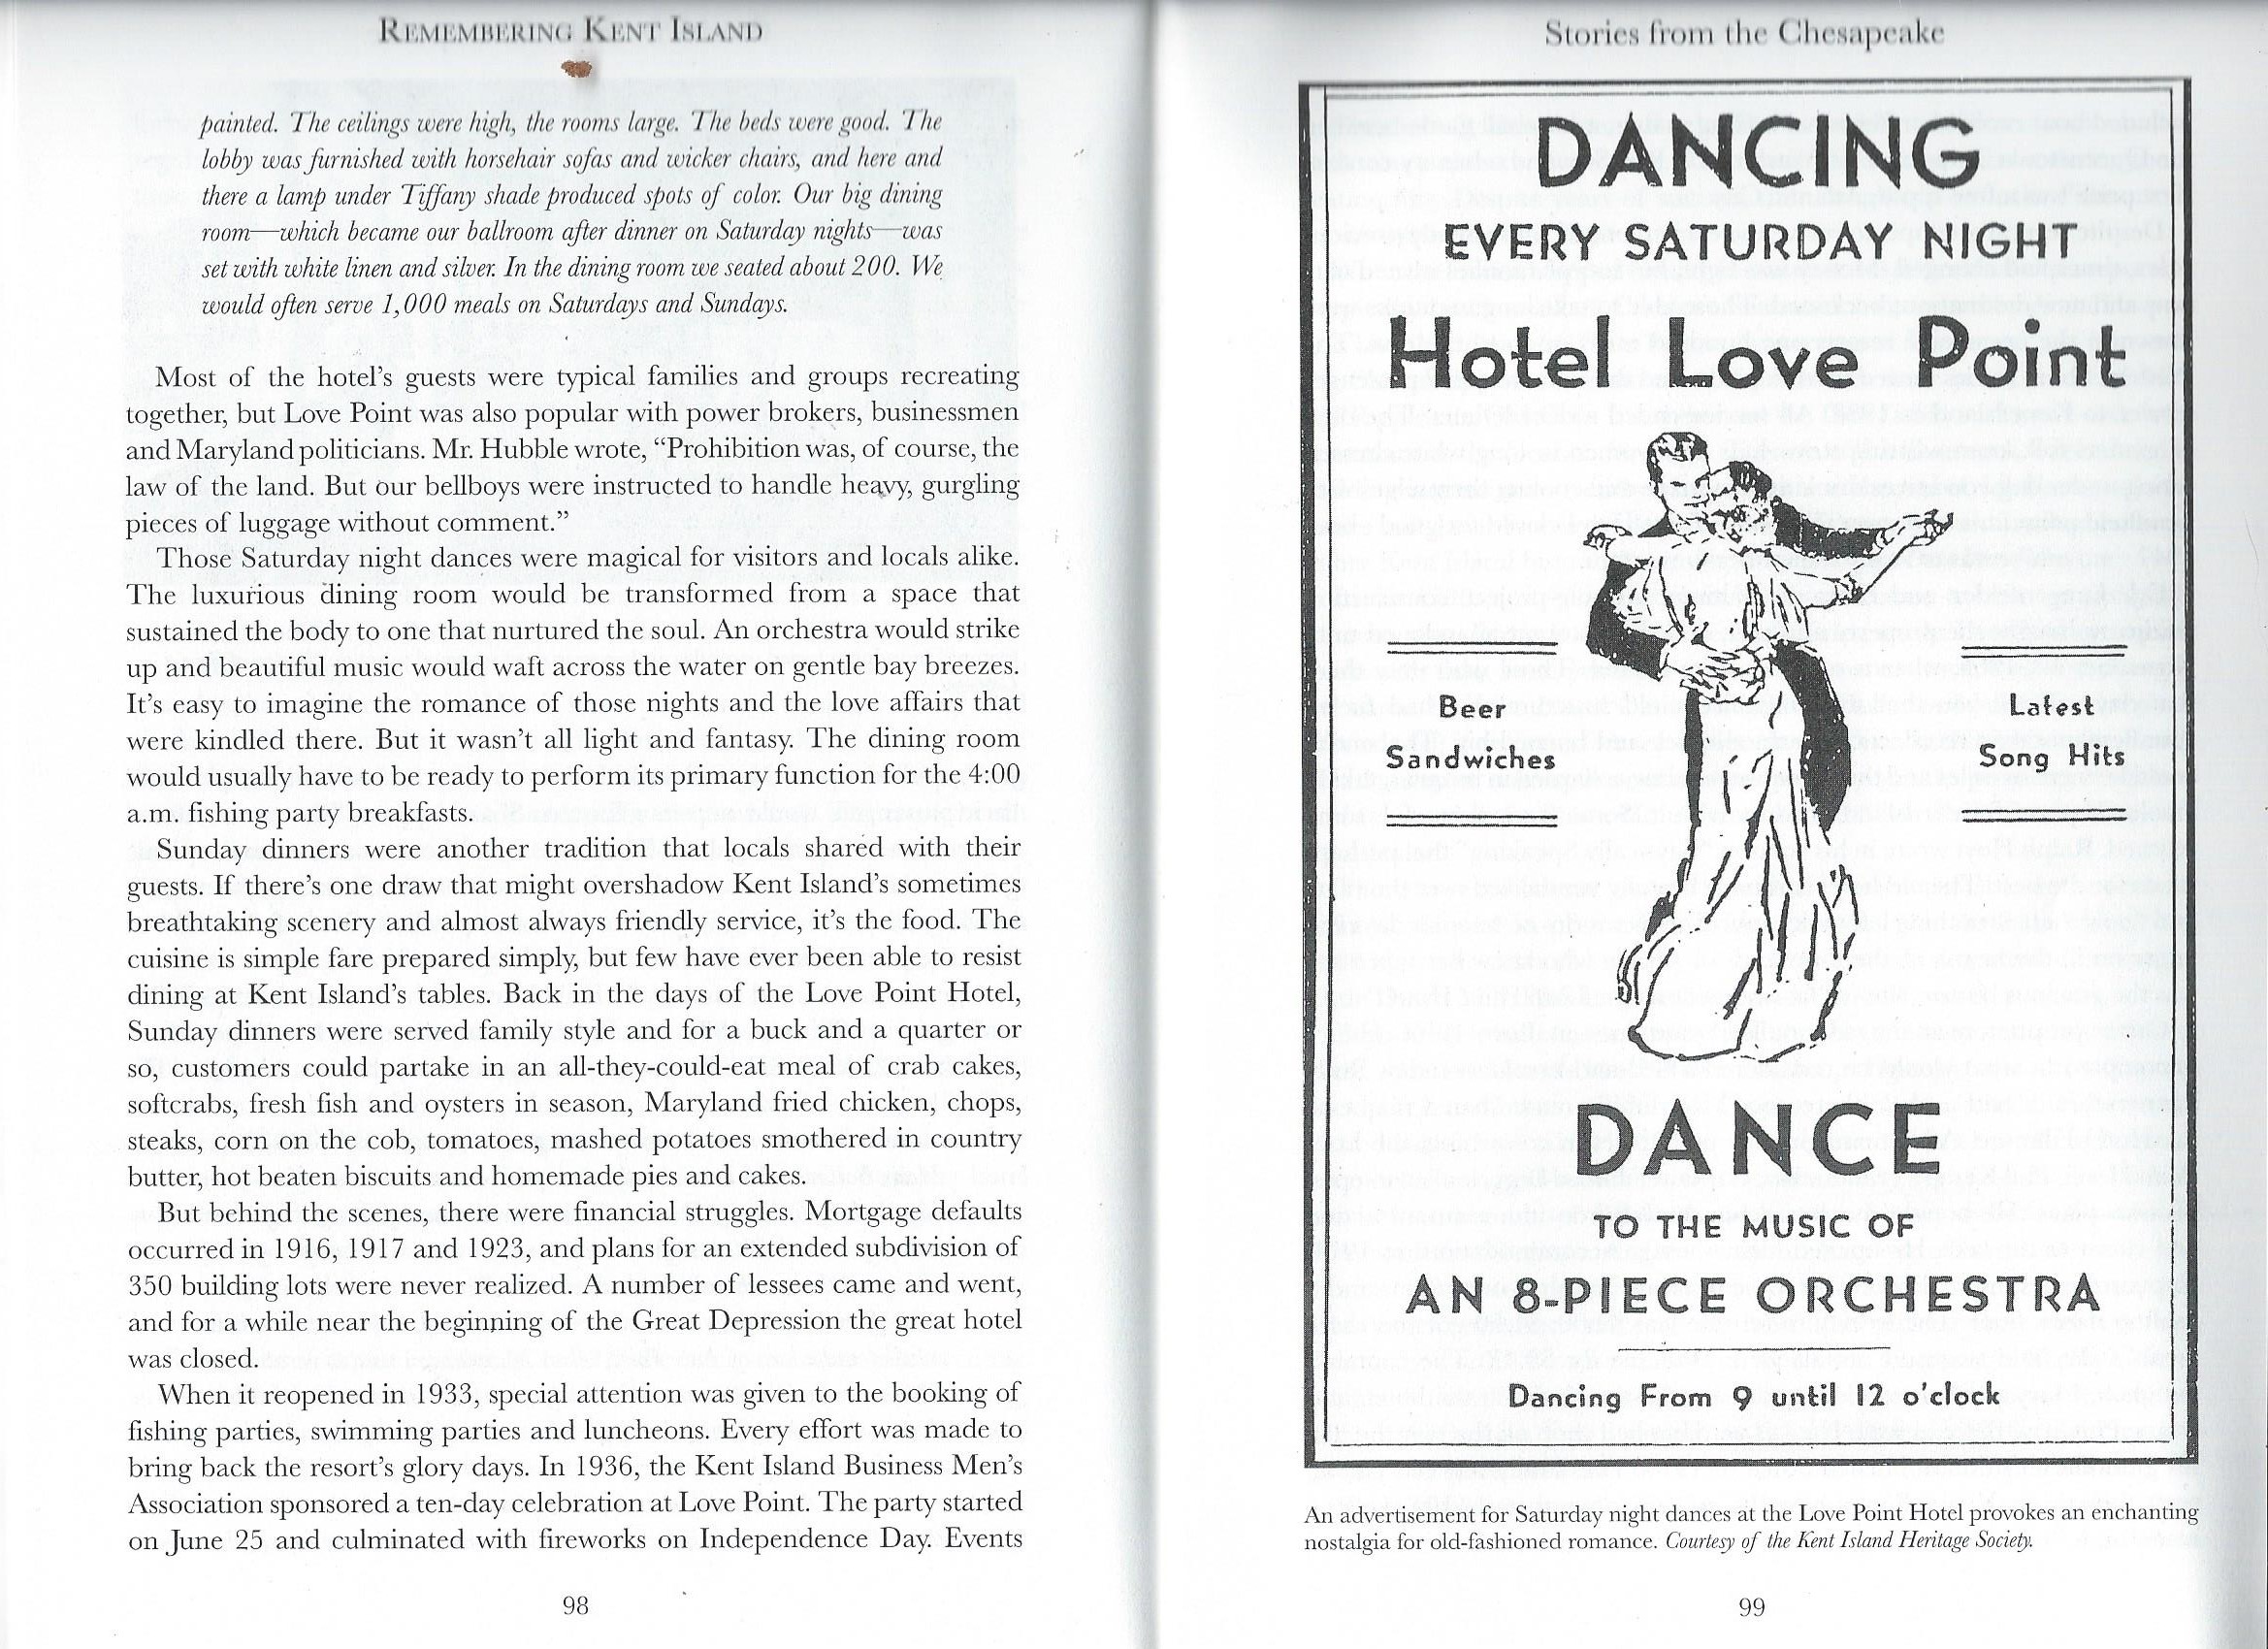The width and height of the screenshot is (2268, 1649).
Task: Click paragraph starting 'Sunday dinners were'
Action: point(575,1010)
